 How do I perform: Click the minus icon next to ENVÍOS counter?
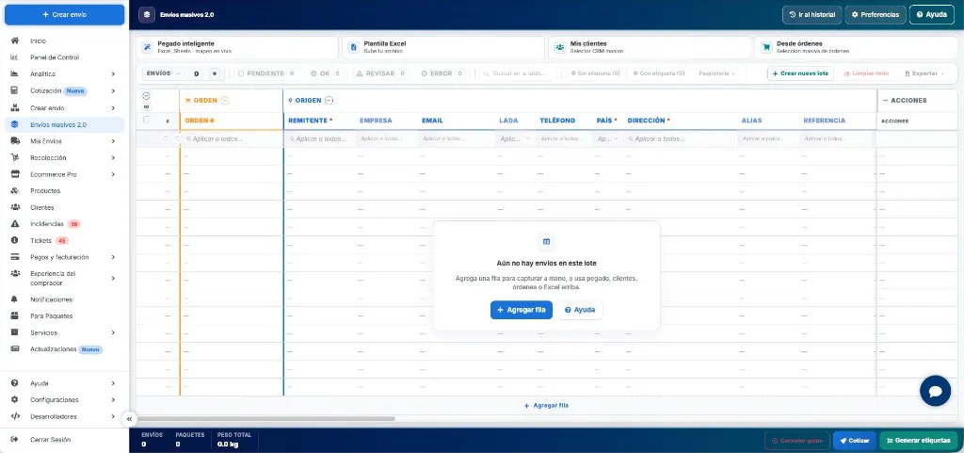(178, 73)
